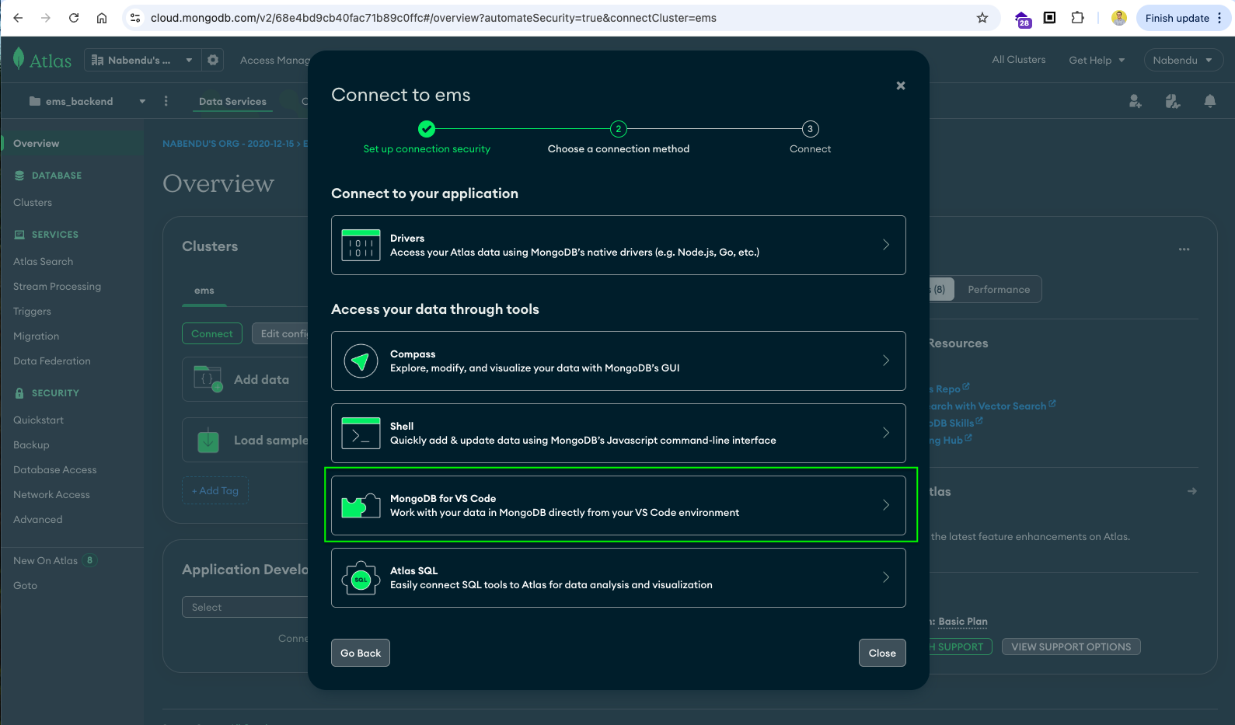
Task: Expand the MongoDB for VS Code chevron
Action: pos(886,505)
